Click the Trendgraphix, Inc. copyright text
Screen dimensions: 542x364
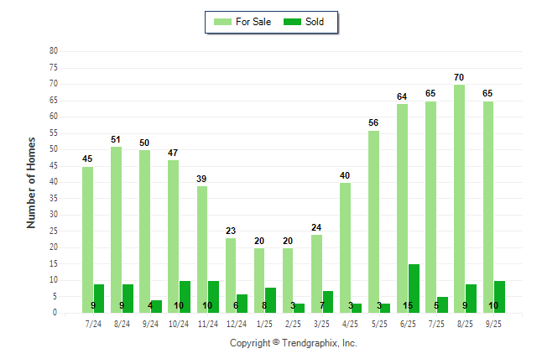pos(294,343)
